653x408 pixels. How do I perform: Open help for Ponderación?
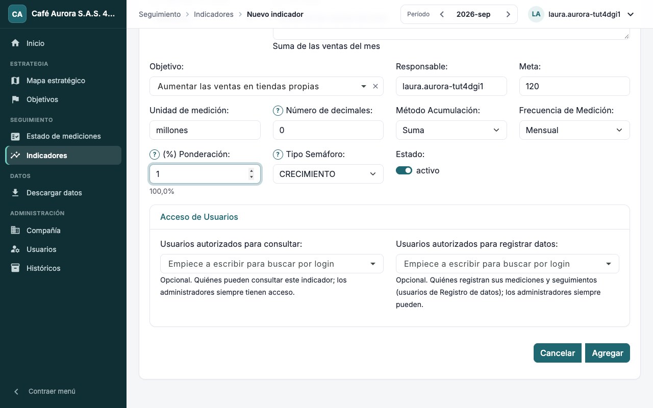coord(154,155)
